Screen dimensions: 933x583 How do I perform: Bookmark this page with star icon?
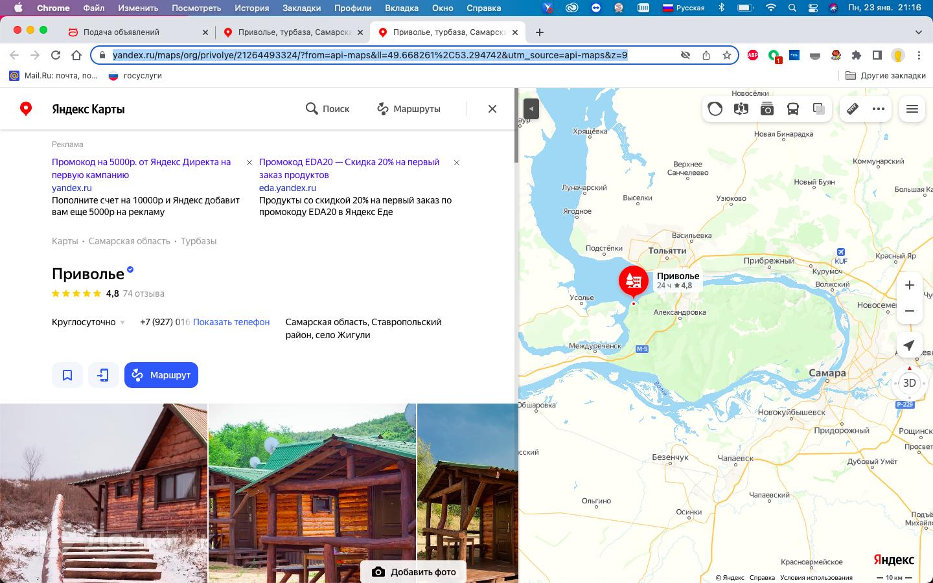tap(727, 55)
